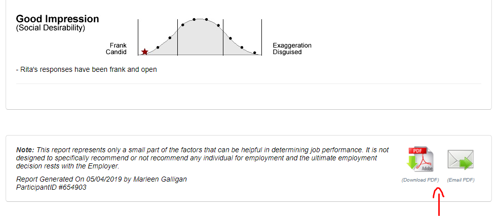Click the Adobe PDF download icon
The width and height of the screenshot is (499, 216).
(x=420, y=159)
